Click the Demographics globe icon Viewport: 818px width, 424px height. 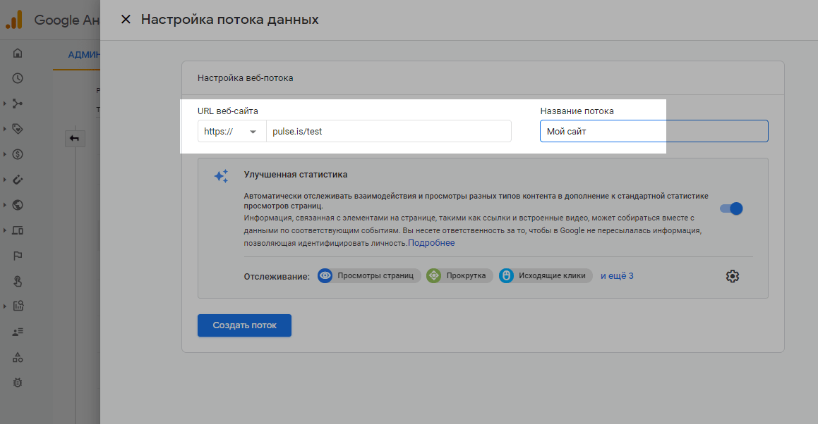tap(18, 205)
